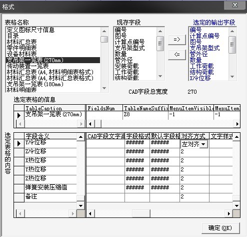Click existing fields list scroll up arrow

coord(160,31)
